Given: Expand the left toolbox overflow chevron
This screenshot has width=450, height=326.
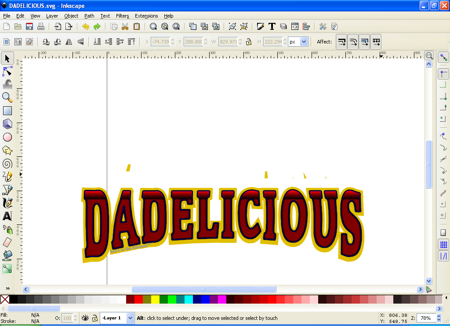Looking at the screenshot, I should click(x=7, y=288).
